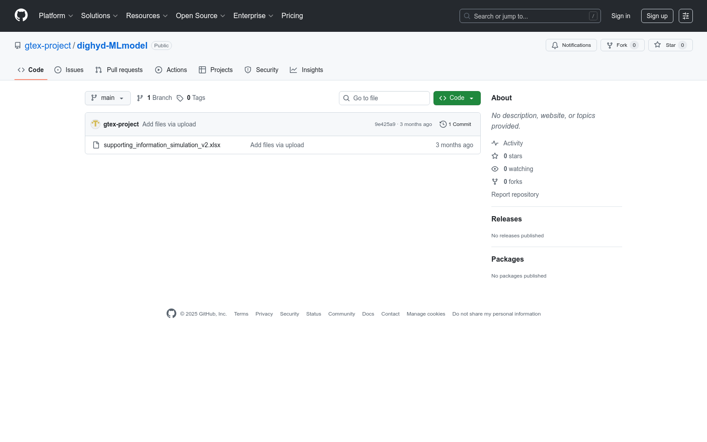Open the Security footer link

coord(289,314)
